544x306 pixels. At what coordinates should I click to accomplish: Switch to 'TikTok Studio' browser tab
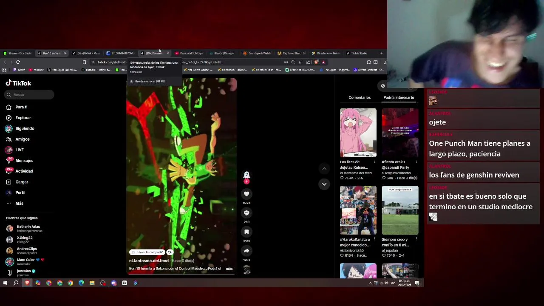tap(357, 53)
